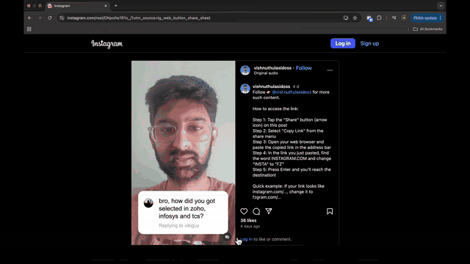The height and width of the screenshot is (264, 470).
Task: Click @vishnuthulasidoss mention in caption
Action: tap(292, 92)
